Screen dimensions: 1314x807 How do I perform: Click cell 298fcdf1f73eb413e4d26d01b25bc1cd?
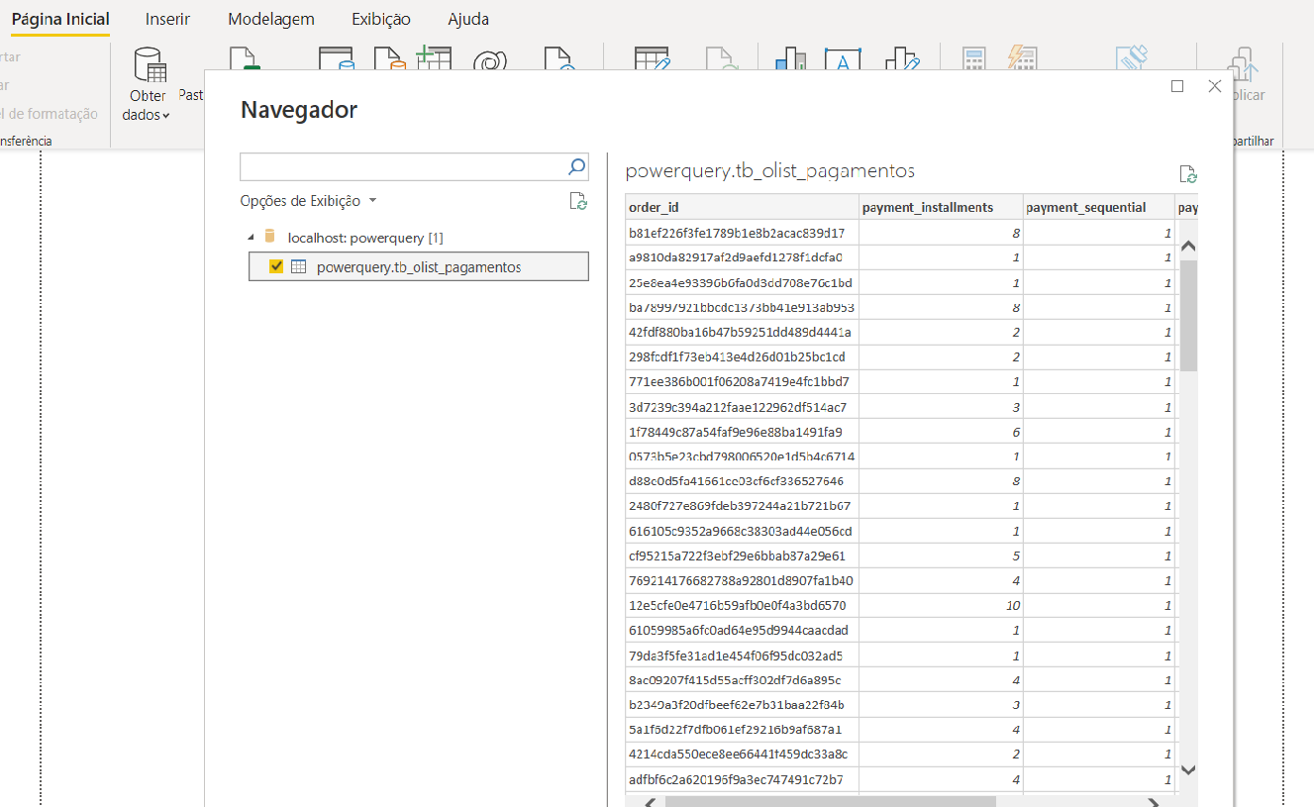(742, 356)
